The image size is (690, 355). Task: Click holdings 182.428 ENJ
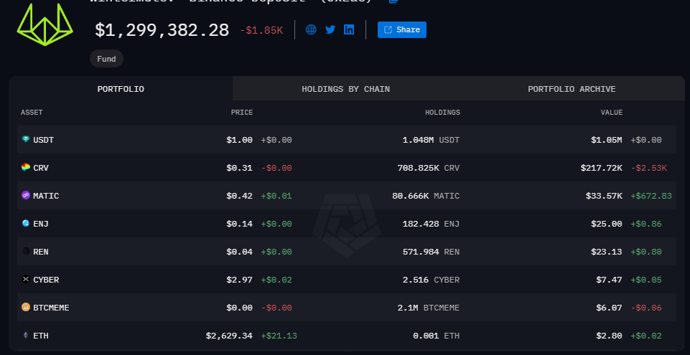(431, 224)
